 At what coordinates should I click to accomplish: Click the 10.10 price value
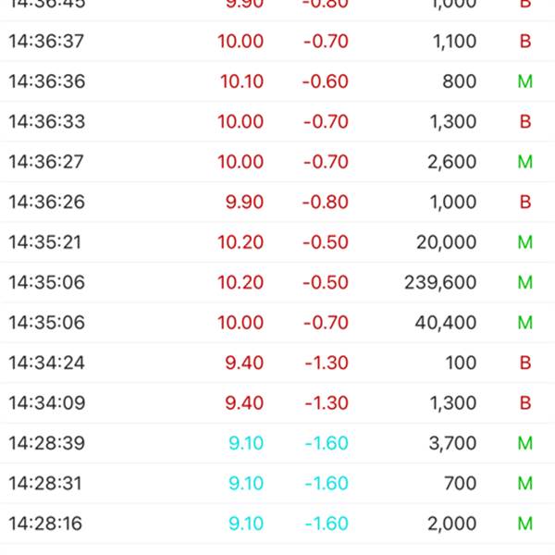[241, 81]
